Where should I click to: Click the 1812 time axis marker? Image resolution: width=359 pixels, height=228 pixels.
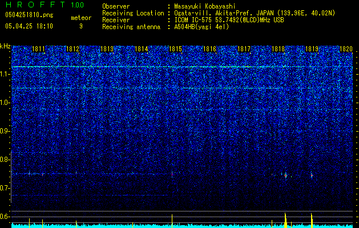[73, 49]
